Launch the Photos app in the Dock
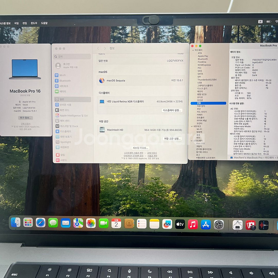 click(91, 223)
